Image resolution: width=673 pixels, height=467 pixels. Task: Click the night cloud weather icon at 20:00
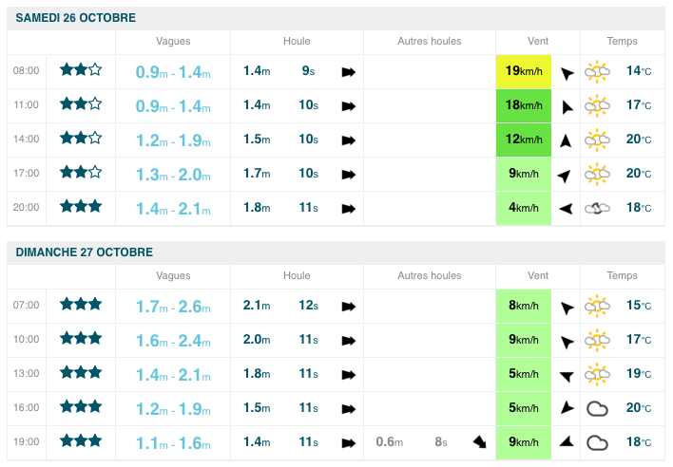click(x=597, y=208)
